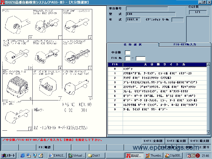Click the scheduler icon in system tray

coord(188,156)
